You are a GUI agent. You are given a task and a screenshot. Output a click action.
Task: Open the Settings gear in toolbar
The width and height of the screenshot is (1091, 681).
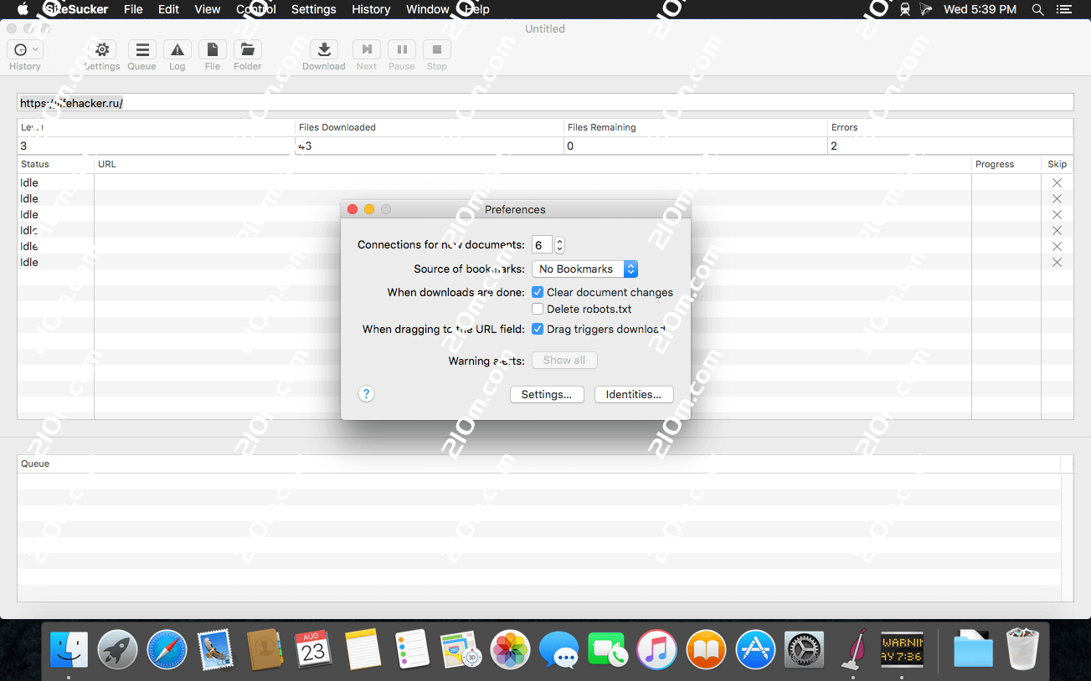point(102,50)
